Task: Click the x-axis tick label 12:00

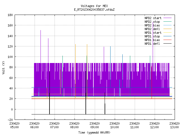Action: click(154, 127)
